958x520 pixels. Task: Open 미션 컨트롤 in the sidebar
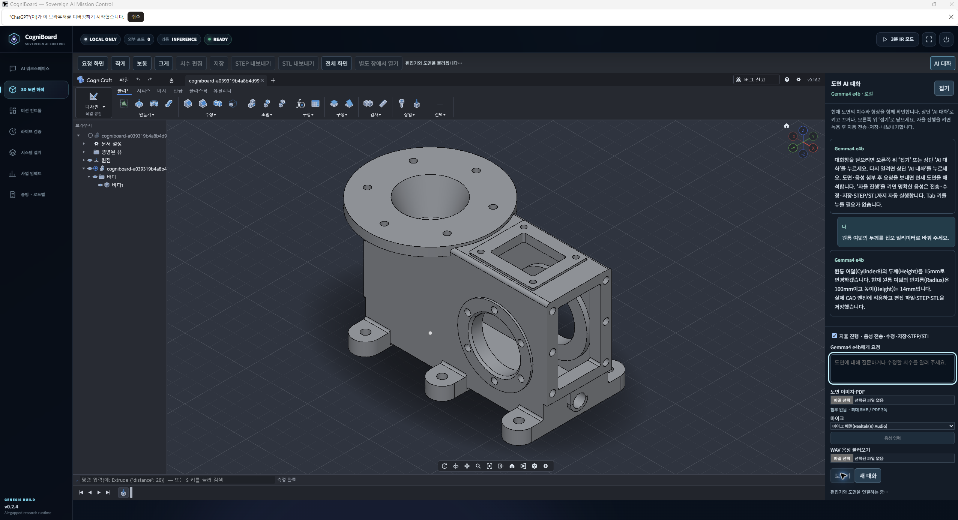pyautogui.click(x=36, y=111)
